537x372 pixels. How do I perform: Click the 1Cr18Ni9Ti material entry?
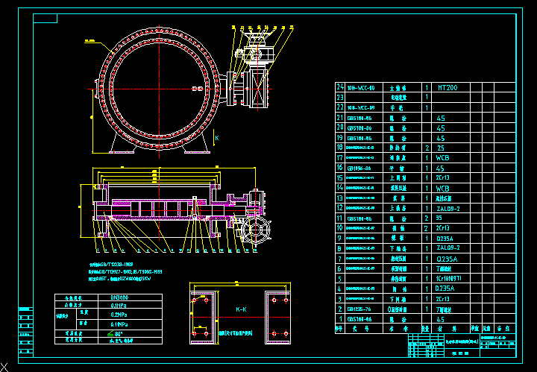449,278
